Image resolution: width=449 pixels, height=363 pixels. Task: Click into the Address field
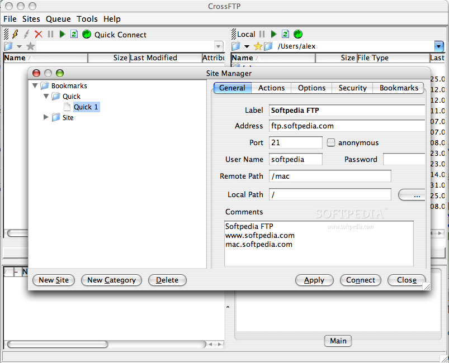[x=347, y=126]
